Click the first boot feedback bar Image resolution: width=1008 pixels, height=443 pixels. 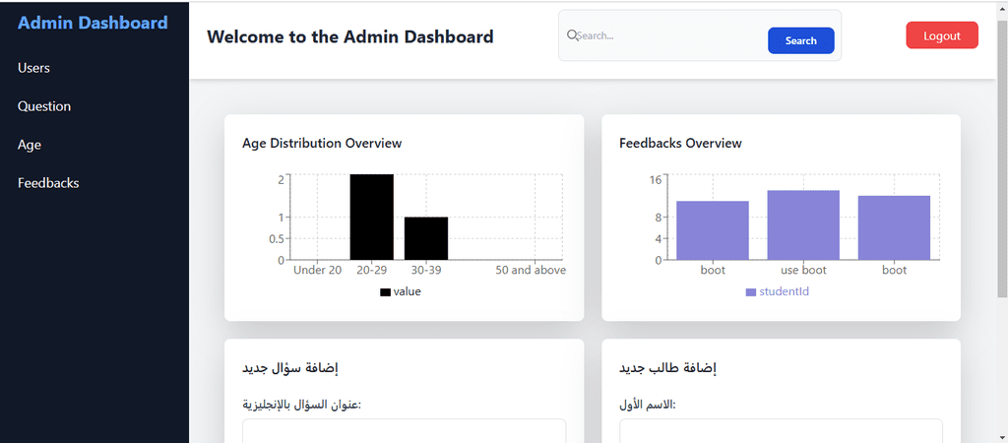coord(713,230)
